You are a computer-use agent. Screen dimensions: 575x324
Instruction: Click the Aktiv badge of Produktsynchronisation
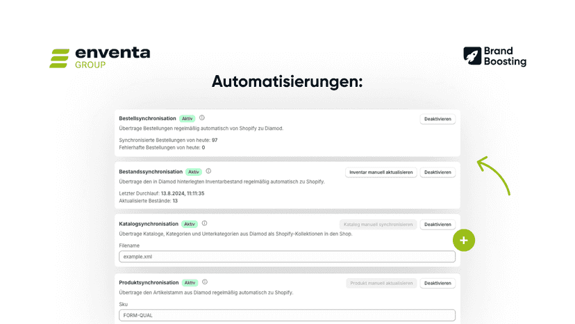(190, 283)
